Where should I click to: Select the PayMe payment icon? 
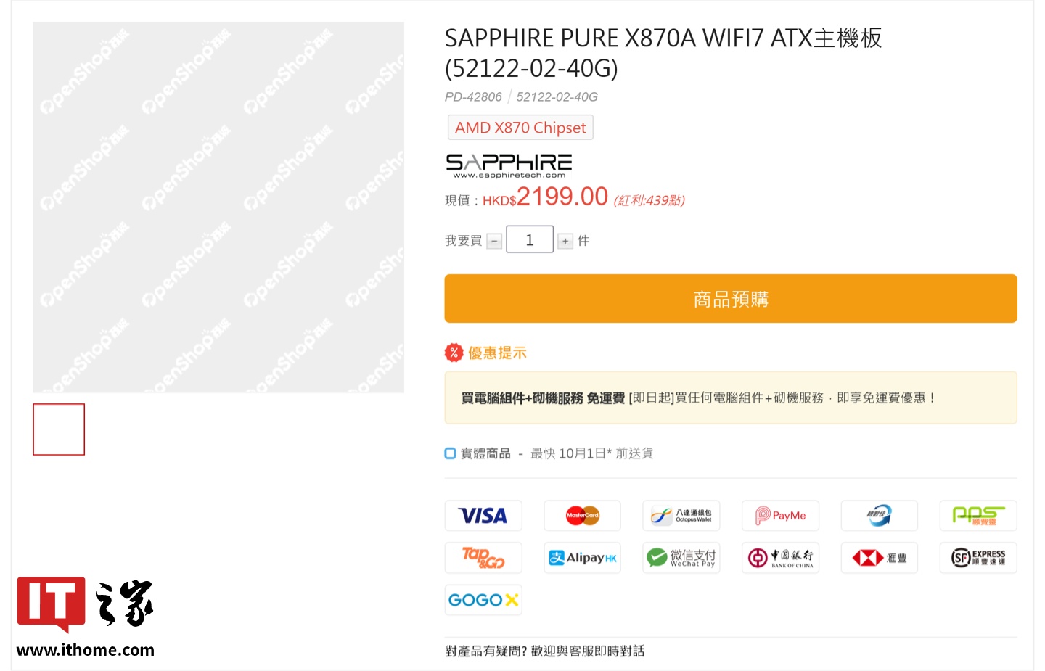pyautogui.click(x=780, y=515)
